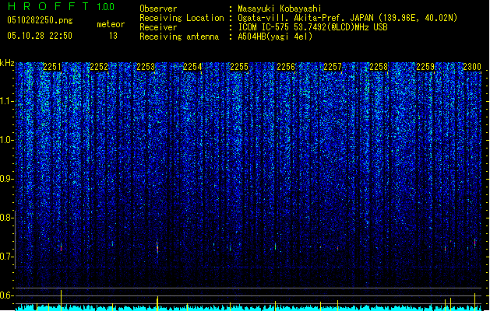
Task: Click the Observer label
Action: pos(158,9)
